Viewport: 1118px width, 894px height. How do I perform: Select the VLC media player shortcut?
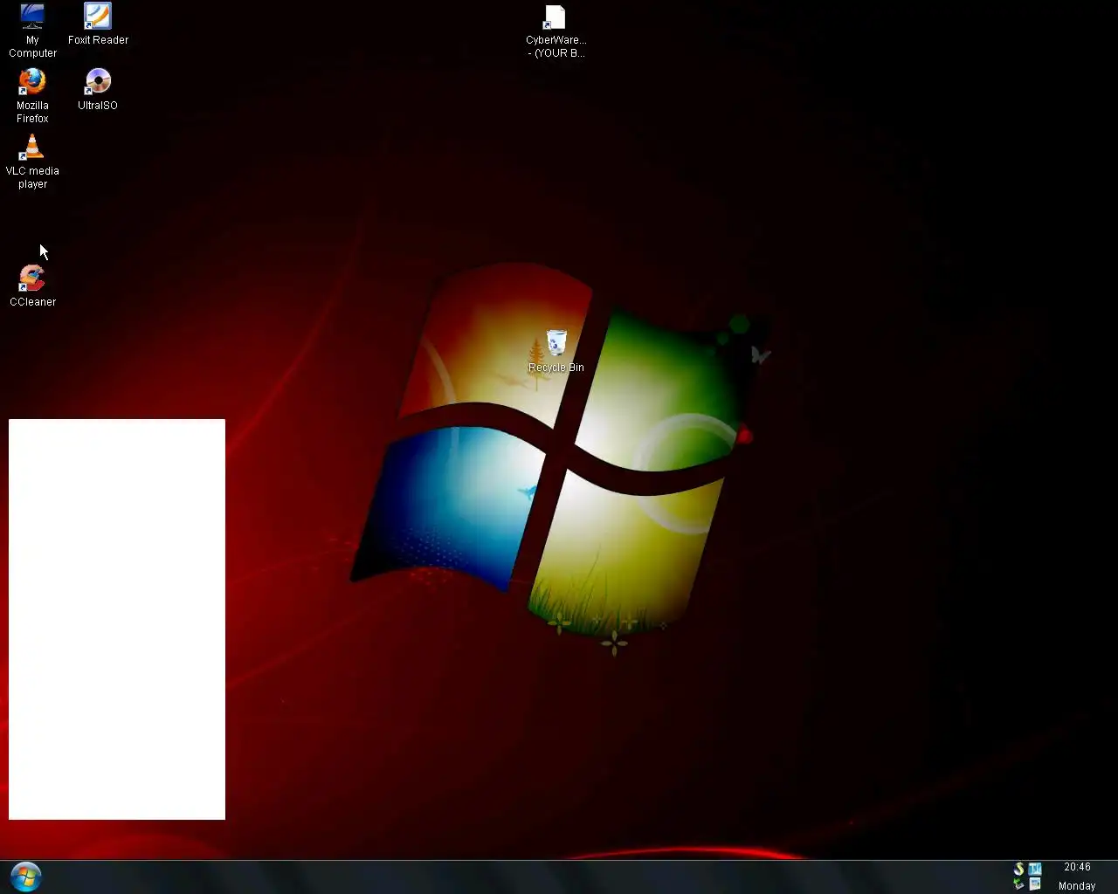point(32,162)
